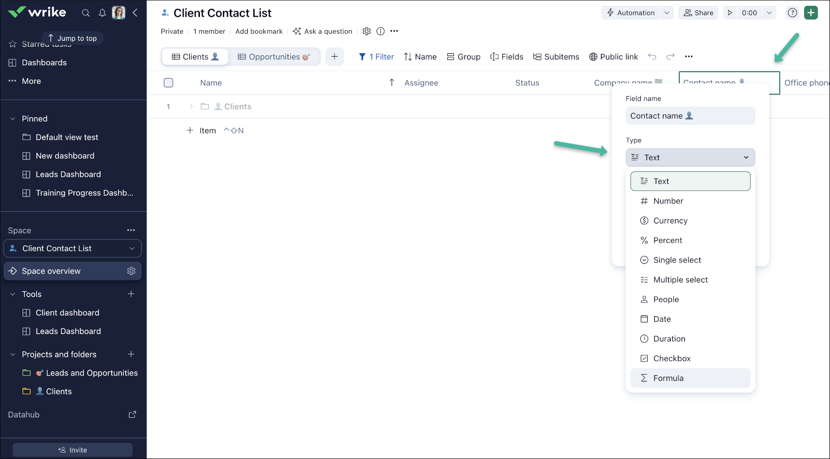Open Public link option
Viewport: 830px width, 459px height.
(613, 57)
